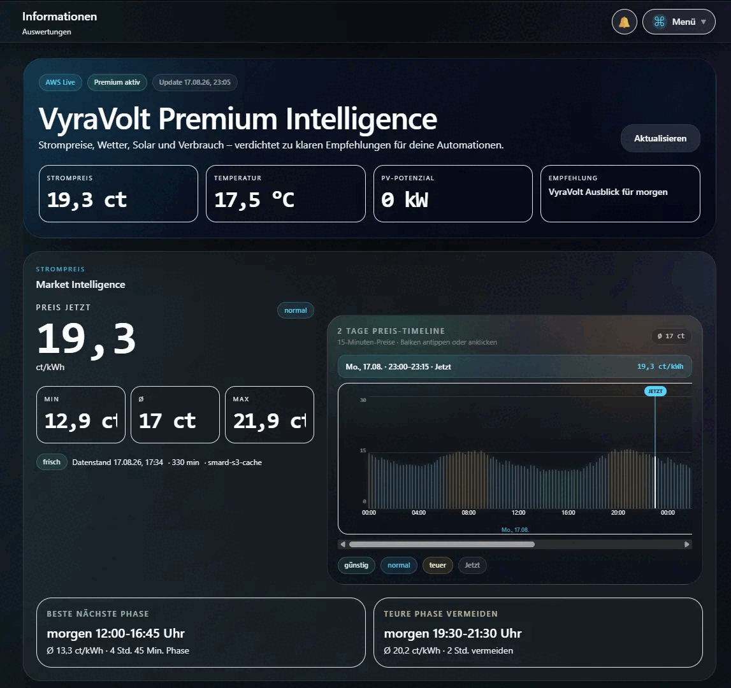The height and width of the screenshot is (688, 731).
Task: Click the average 17 ct tile
Action: pyautogui.click(x=175, y=414)
